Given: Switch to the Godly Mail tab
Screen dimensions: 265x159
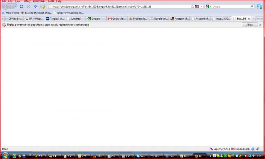Looking at the screenshot, I should pyautogui.click(x=117, y=19).
